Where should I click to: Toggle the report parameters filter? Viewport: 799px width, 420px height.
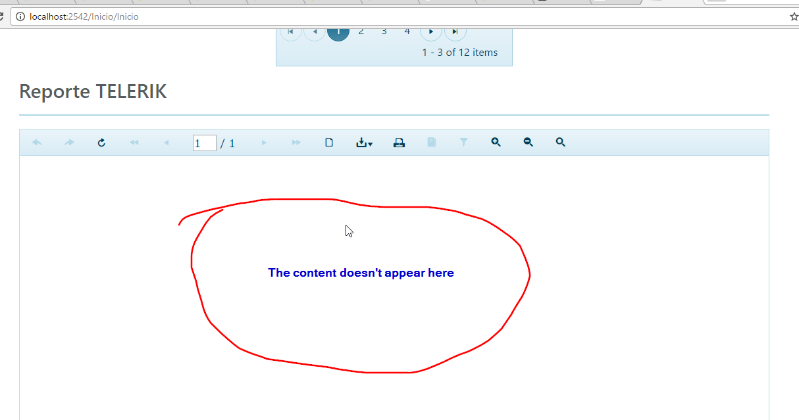pyautogui.click(x=463, y=143)
